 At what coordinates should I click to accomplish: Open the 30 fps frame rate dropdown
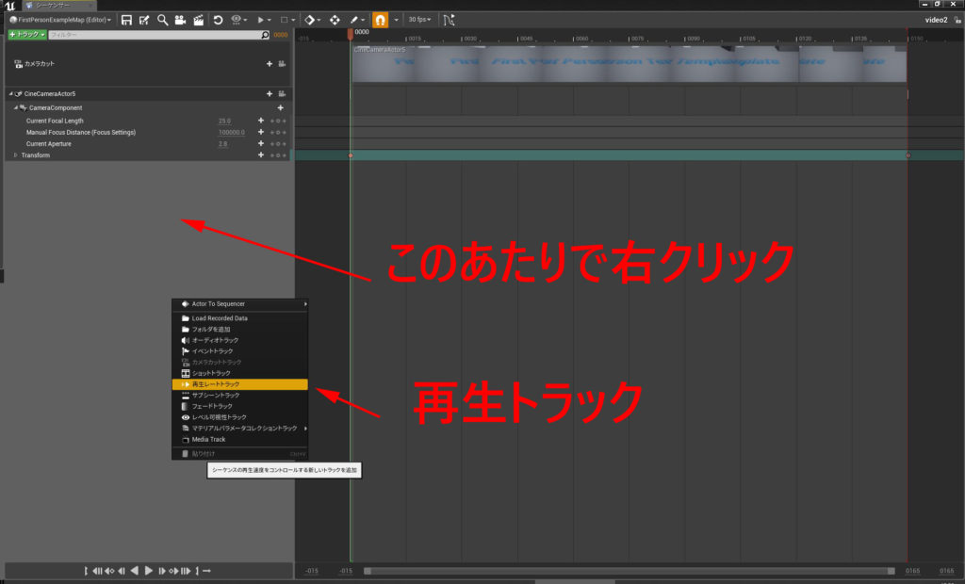(x=420, y=20)
